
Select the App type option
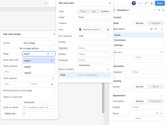94,11
